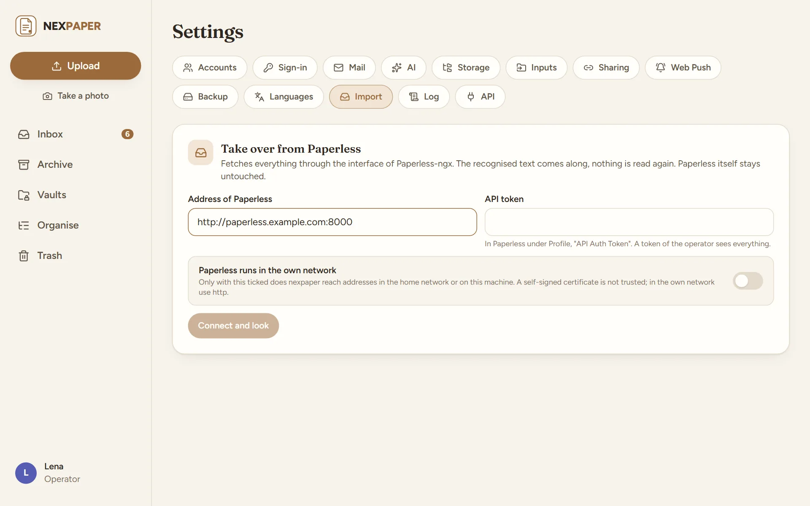Open the Sharing settings tab

(x=606, y=67)
